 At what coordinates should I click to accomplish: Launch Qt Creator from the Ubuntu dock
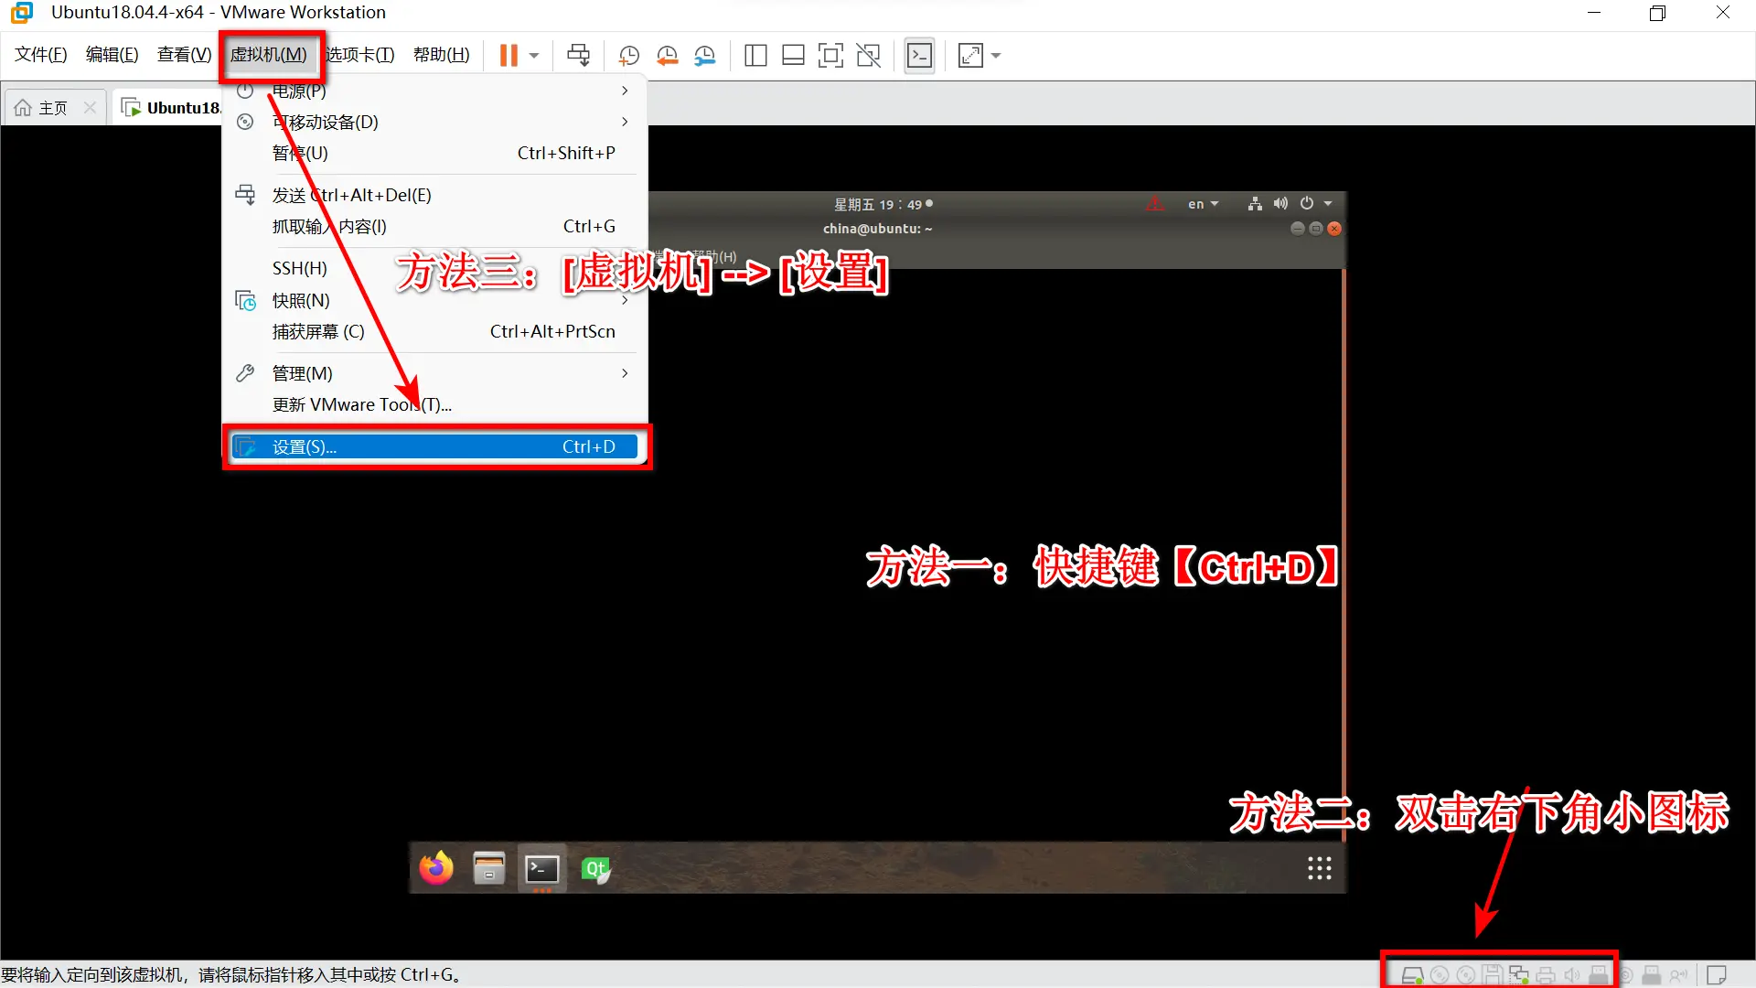595,868
